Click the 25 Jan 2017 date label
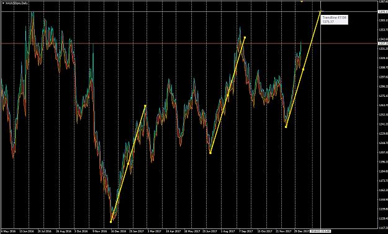The image size is (388, 234). coord(137,232)
